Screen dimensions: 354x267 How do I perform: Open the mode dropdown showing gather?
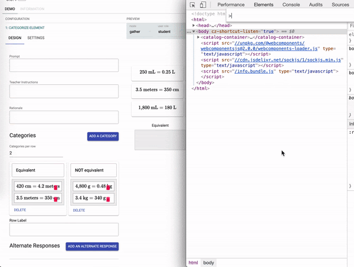pyautogui.click(x=140, y=32)
